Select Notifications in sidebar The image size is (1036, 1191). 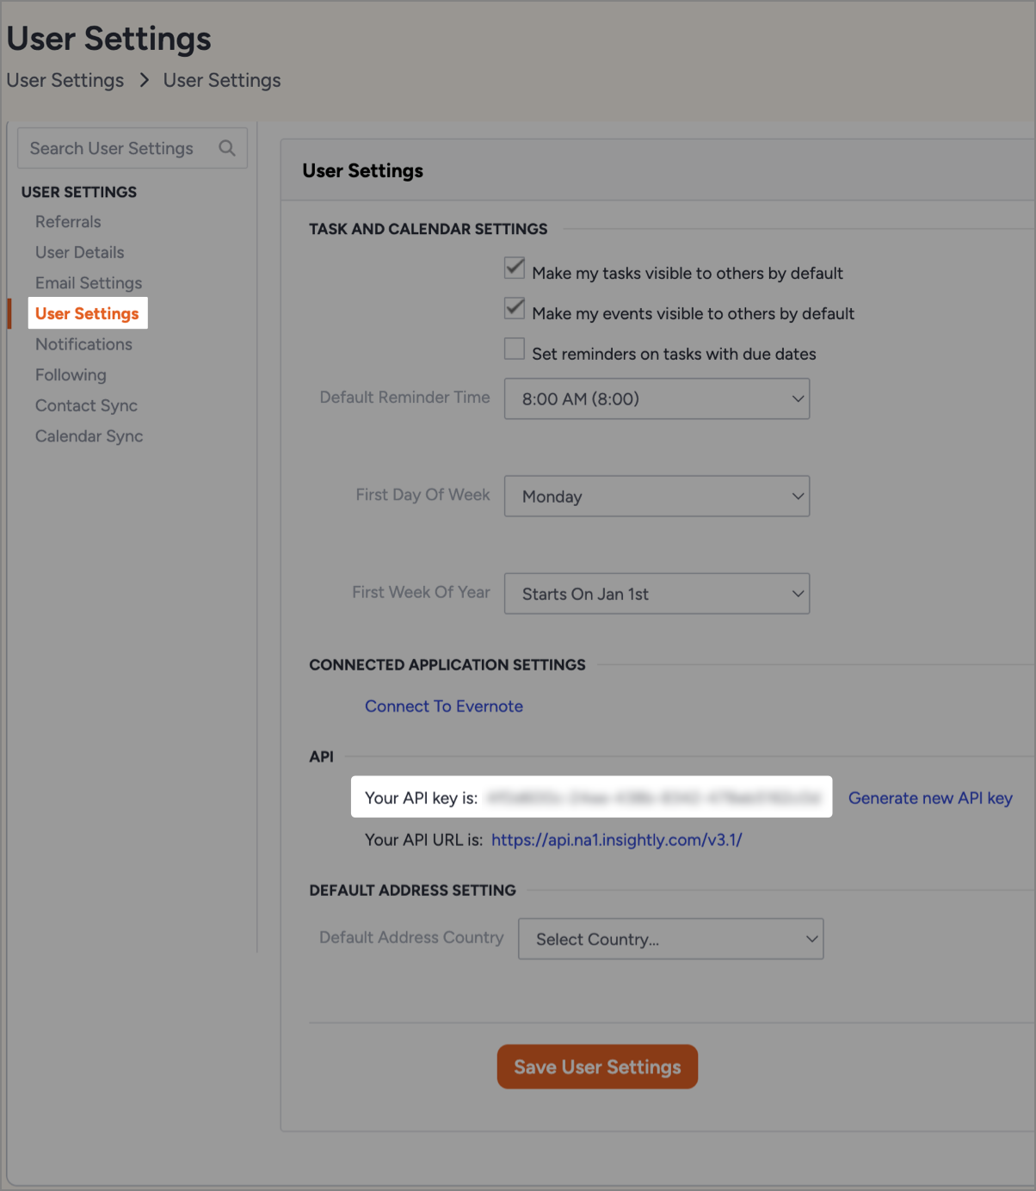(x=83, y=344)
